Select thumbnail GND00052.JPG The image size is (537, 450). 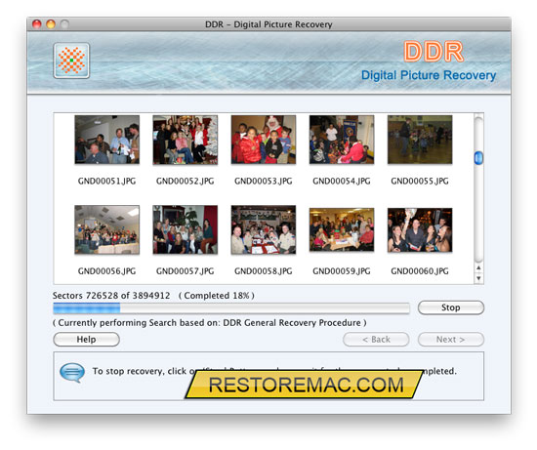click(186, 140)
